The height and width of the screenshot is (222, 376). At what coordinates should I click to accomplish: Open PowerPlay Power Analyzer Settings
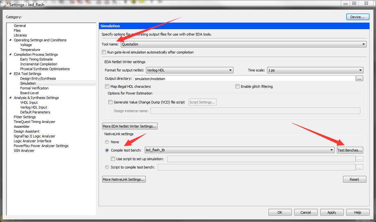[41, 145]
